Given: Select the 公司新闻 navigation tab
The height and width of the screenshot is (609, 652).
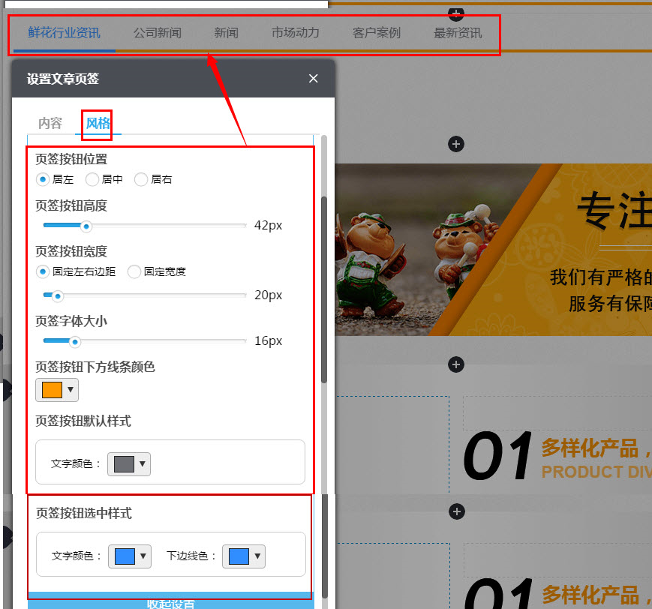Looking at the screenshot, I should 157,33.
